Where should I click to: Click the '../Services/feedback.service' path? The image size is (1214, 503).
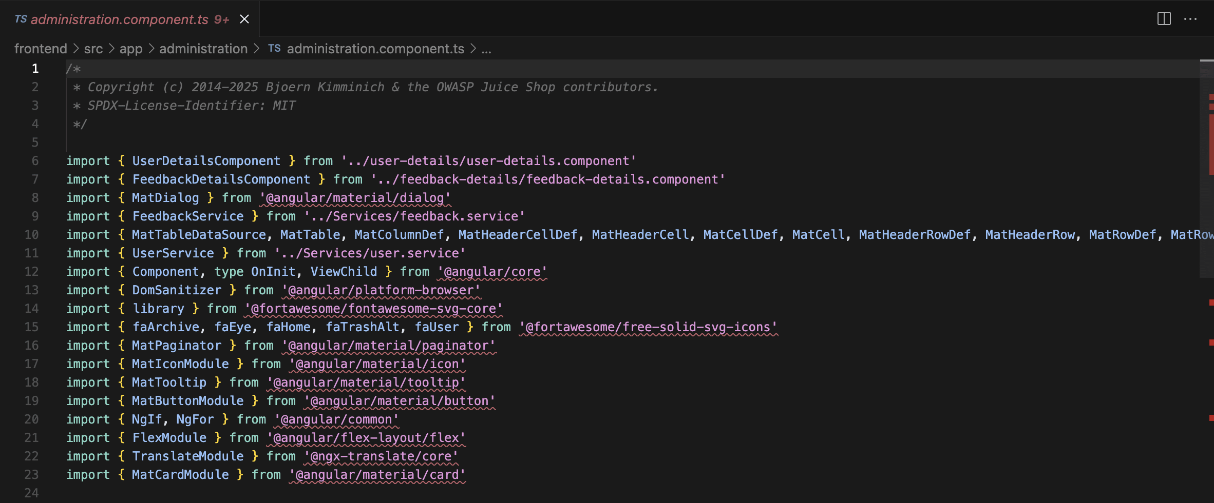(414, 216)
